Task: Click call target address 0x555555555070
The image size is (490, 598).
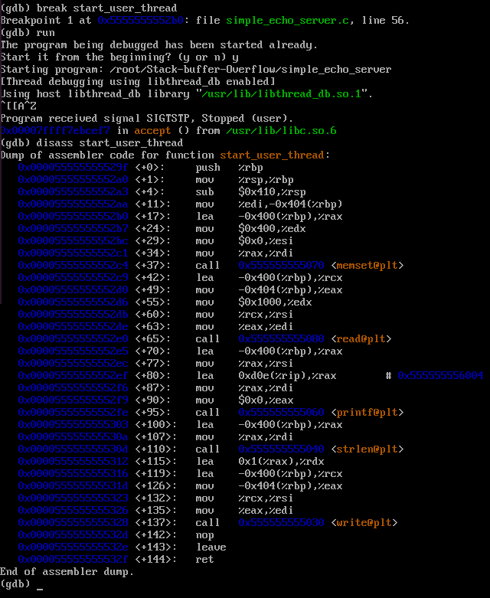Action: pyautogui.click(x=281, y=265)
